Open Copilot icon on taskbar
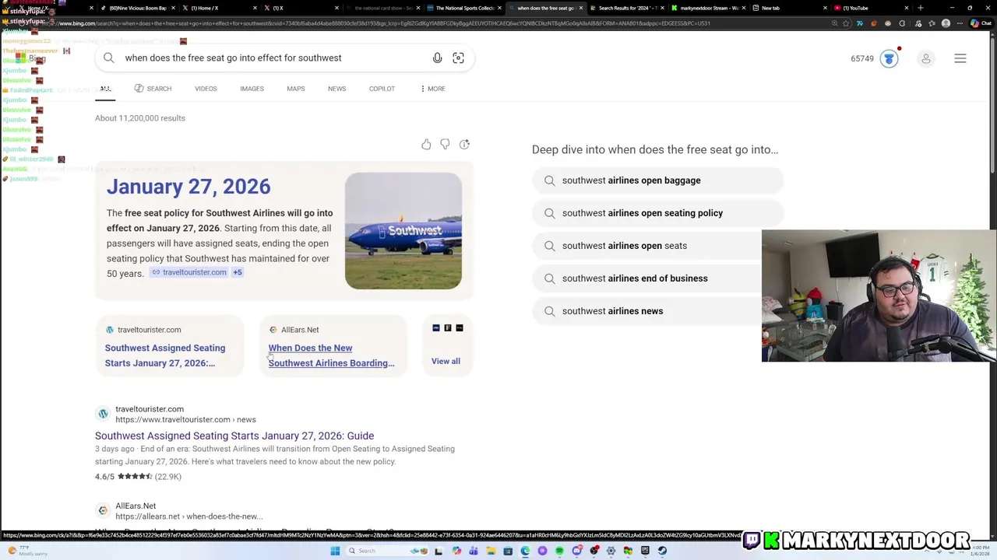 pos(456,551)
